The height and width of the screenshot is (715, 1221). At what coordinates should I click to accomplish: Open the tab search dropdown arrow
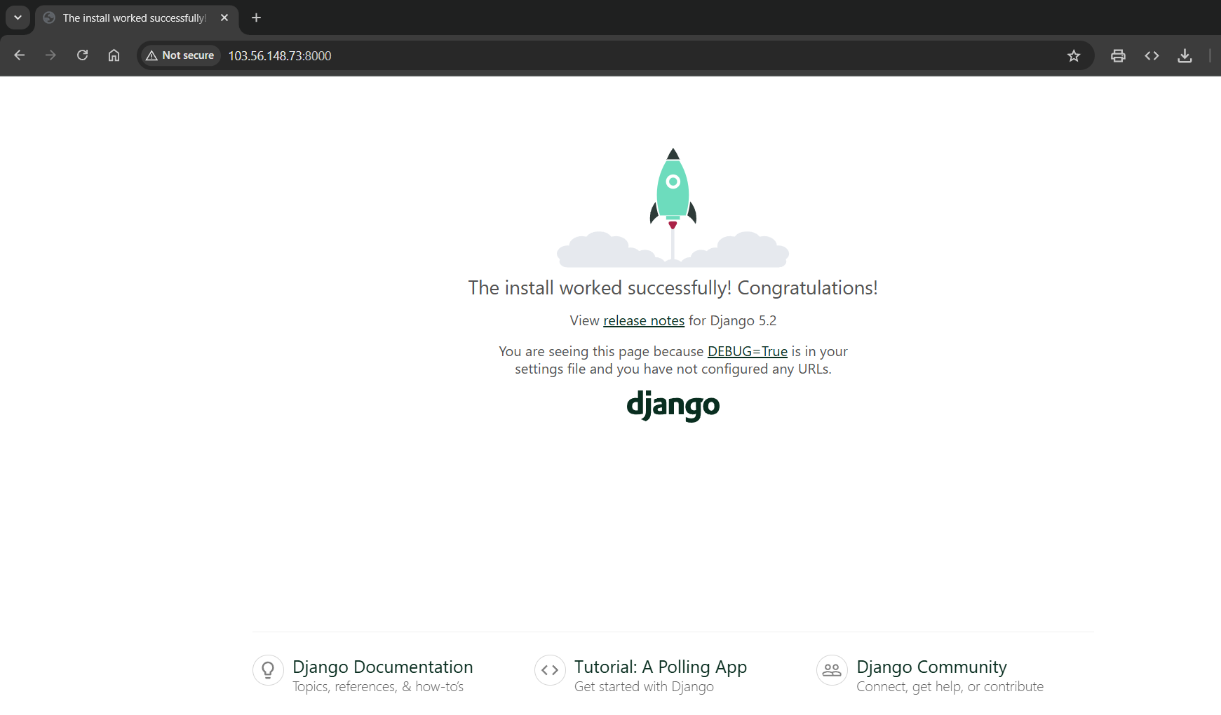point(18,18)
